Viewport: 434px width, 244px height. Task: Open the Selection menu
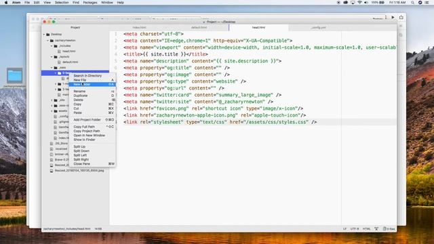pos(62,3)
